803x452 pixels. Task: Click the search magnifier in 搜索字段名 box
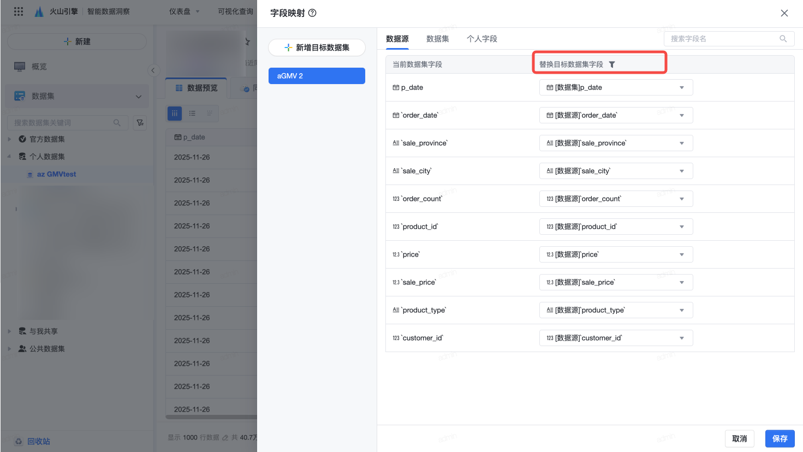pyautogui.click(x=783, y=39)
